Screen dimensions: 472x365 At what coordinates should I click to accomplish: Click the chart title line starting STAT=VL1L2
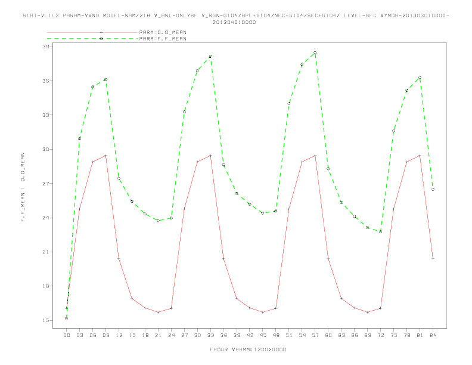click(235, 16)
